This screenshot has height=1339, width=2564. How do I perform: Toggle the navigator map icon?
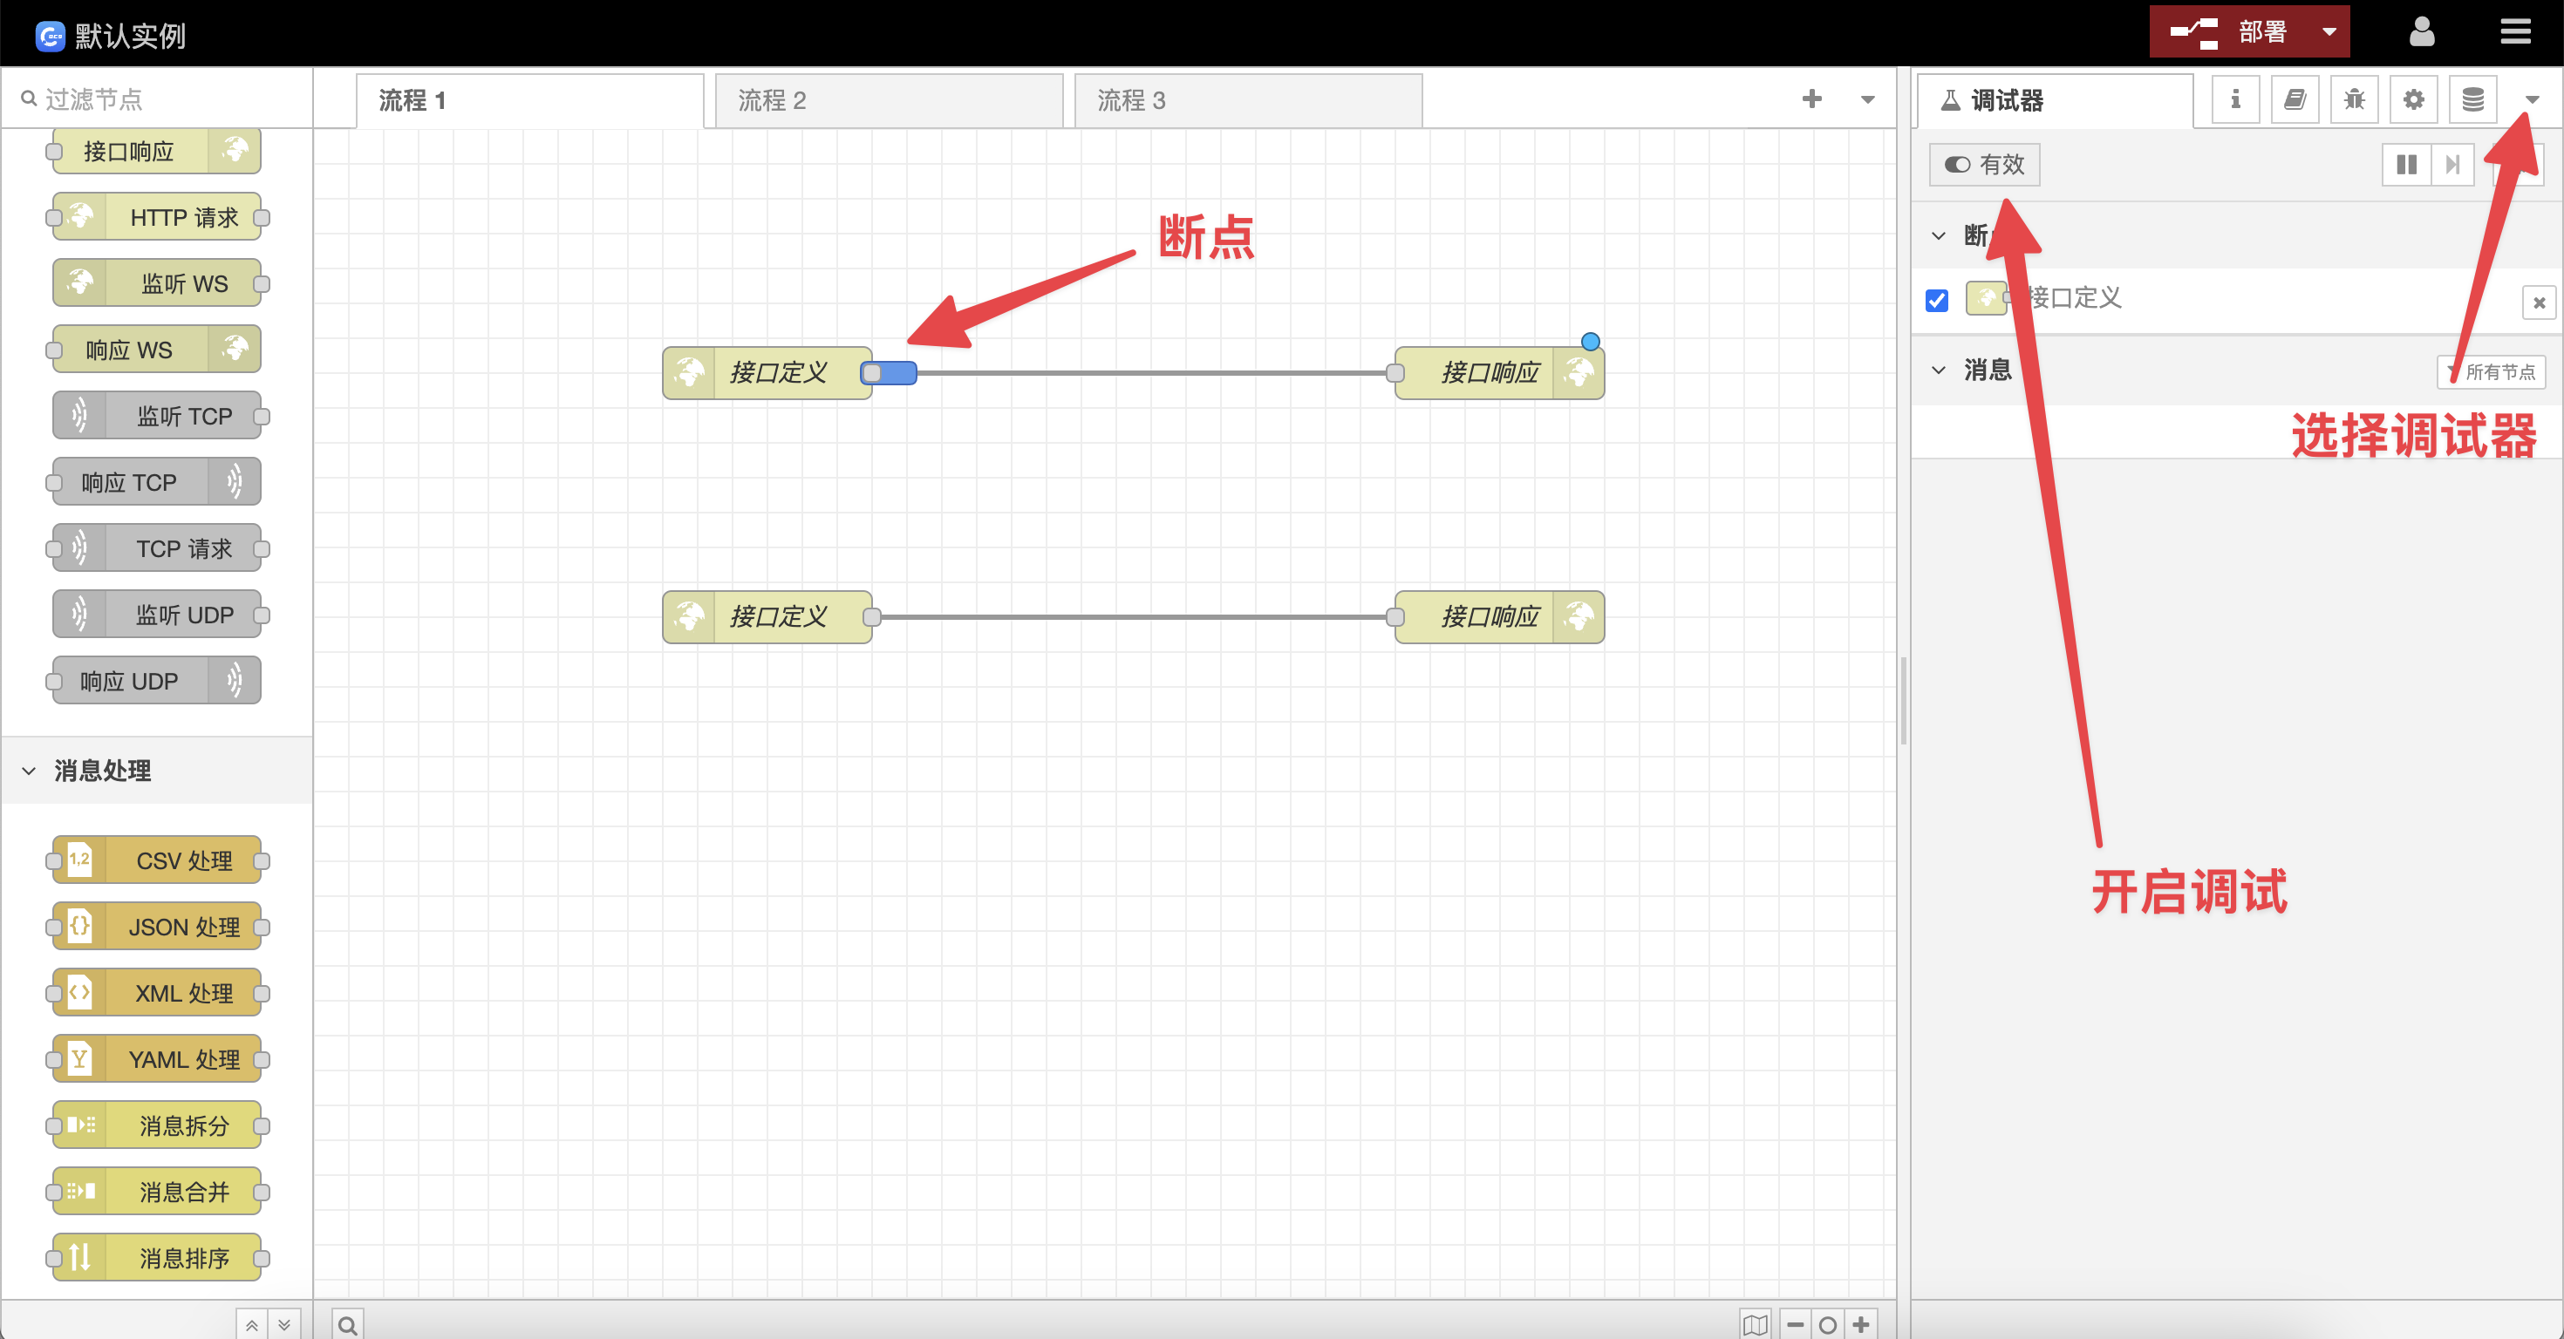pos(1755,1324)
